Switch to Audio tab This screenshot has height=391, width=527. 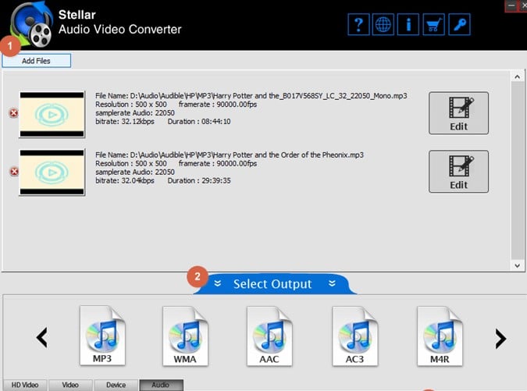point(161,385)
